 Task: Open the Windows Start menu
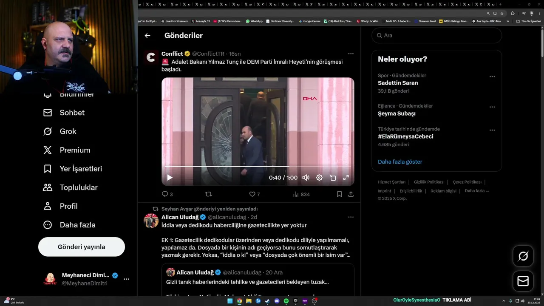tap(230, 301)
